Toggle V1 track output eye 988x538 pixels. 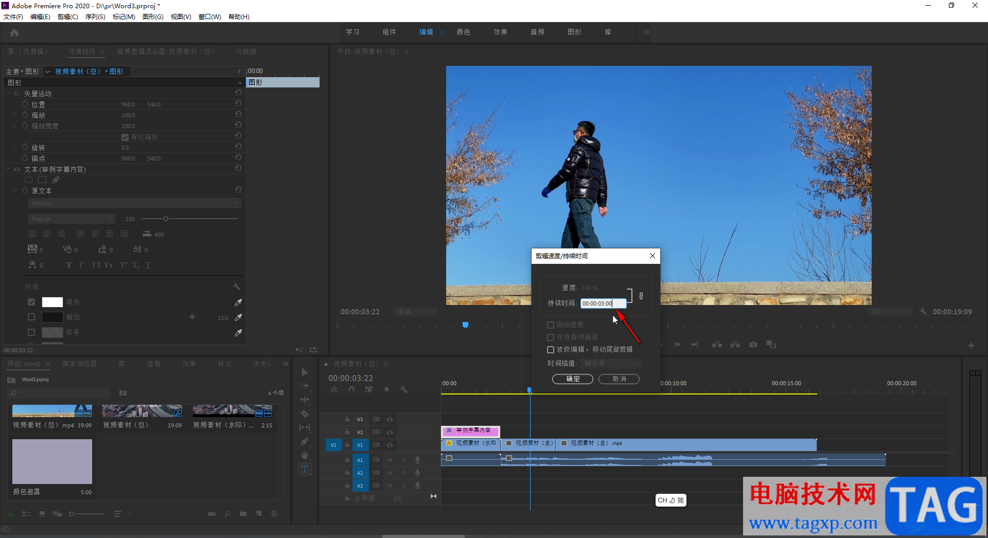click(390, 445)
